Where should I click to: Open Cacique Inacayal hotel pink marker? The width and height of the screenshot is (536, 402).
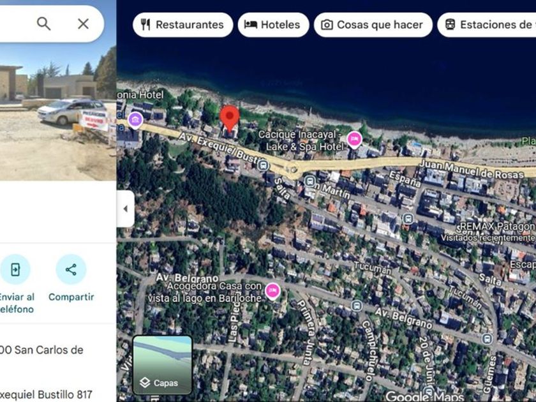[x=355, y=140]
